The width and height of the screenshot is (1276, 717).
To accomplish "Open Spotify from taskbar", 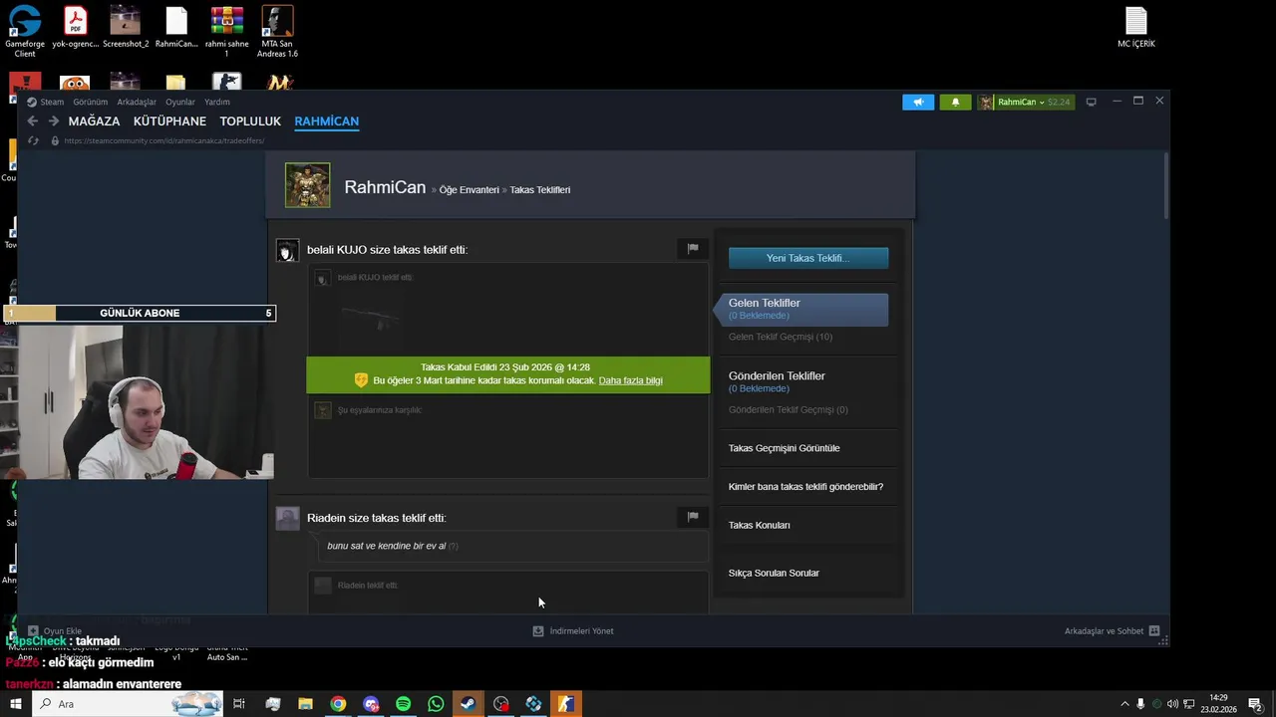I will pos(403,704).
